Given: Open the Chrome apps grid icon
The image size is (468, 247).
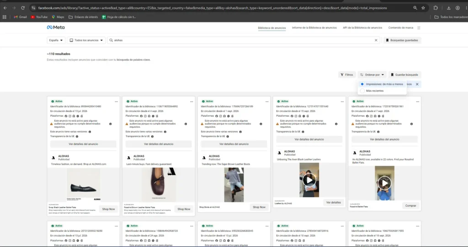Looking at the screenshot, I should [5, 17].
